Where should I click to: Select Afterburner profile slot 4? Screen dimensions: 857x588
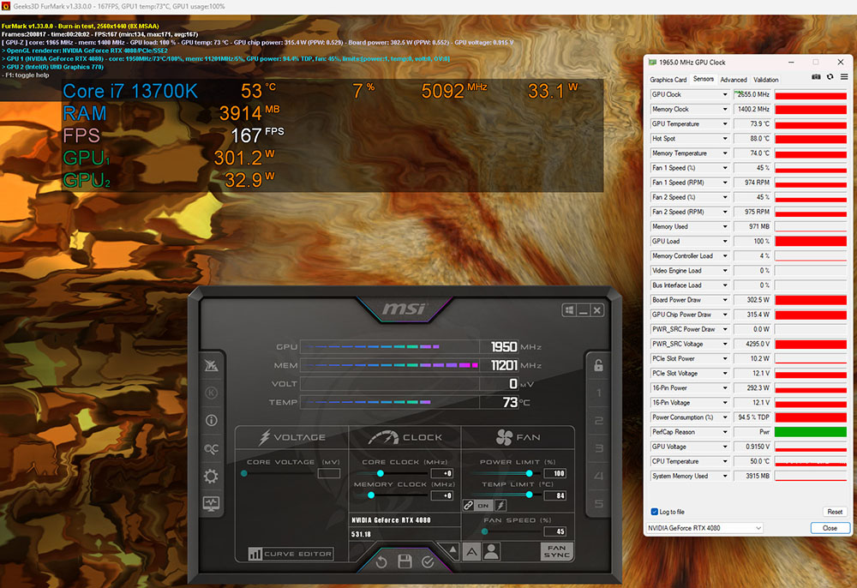point(599,476)
